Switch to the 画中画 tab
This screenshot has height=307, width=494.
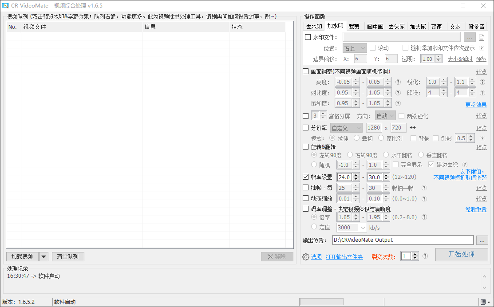click(375, 27)
